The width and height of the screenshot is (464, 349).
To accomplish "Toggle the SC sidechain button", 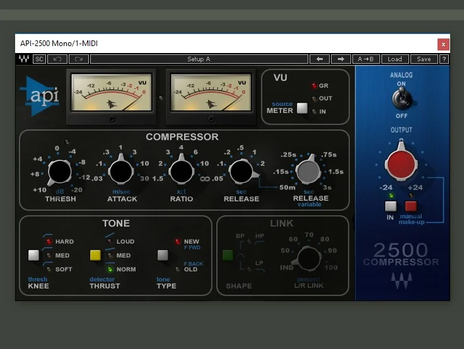I will [39, 59].
